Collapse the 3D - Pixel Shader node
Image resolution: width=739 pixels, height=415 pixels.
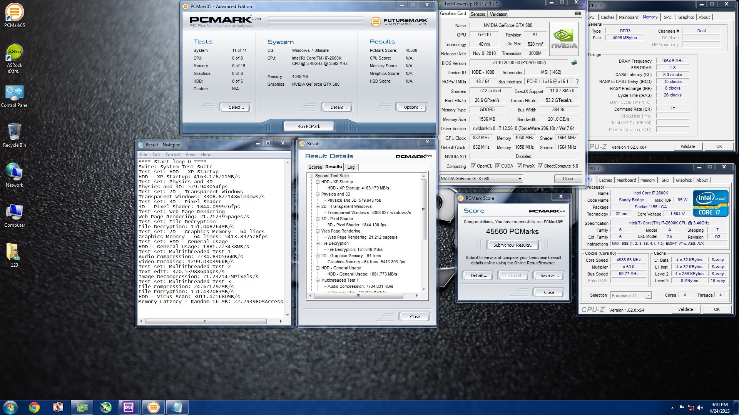click(x=318, y=219)
